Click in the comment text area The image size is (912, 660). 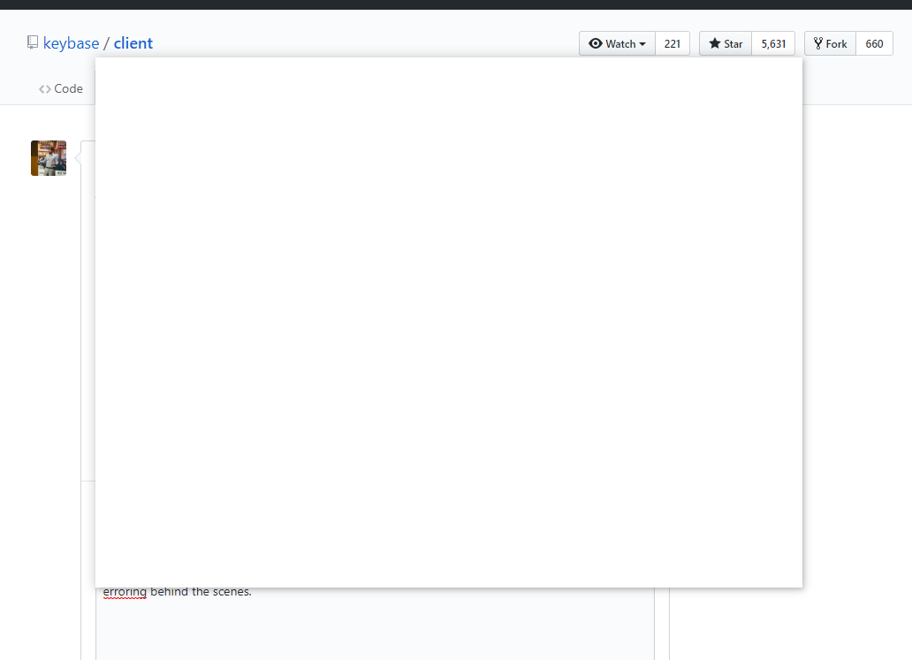(x=376, y=624)
